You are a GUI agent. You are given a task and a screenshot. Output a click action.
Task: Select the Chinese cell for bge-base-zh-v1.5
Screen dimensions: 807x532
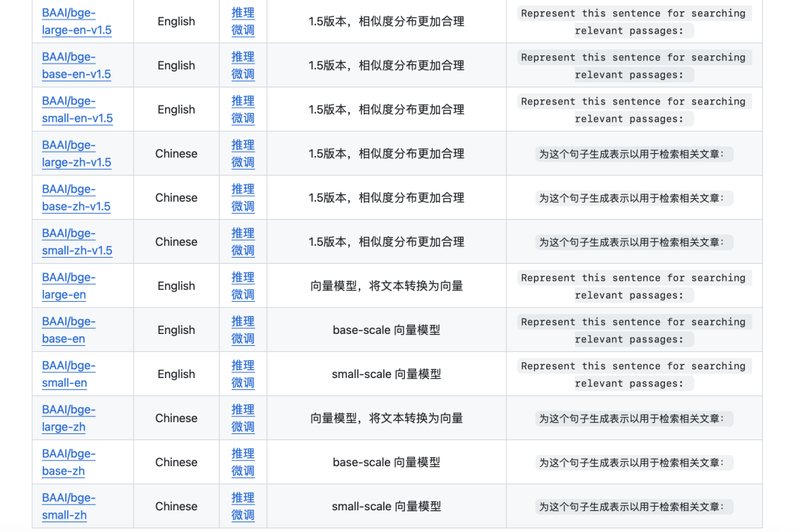(176, 198)
